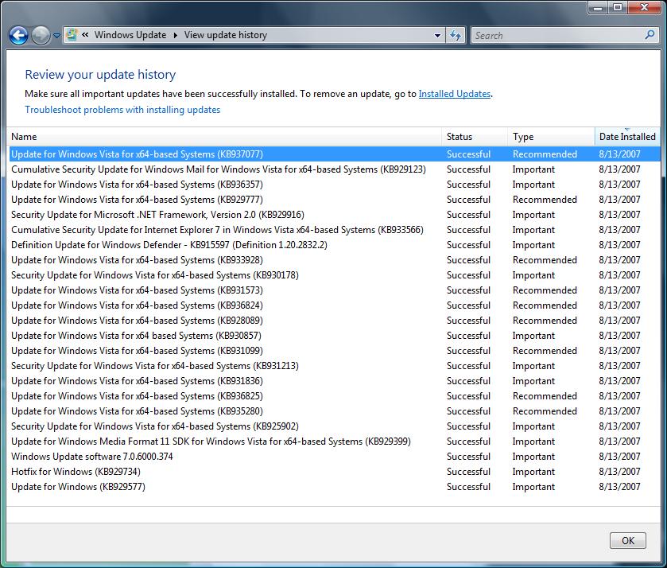The image size is (667, 568).
Task: Select Hotfix for Windows KB929734 row
Action: click(335, 472)
